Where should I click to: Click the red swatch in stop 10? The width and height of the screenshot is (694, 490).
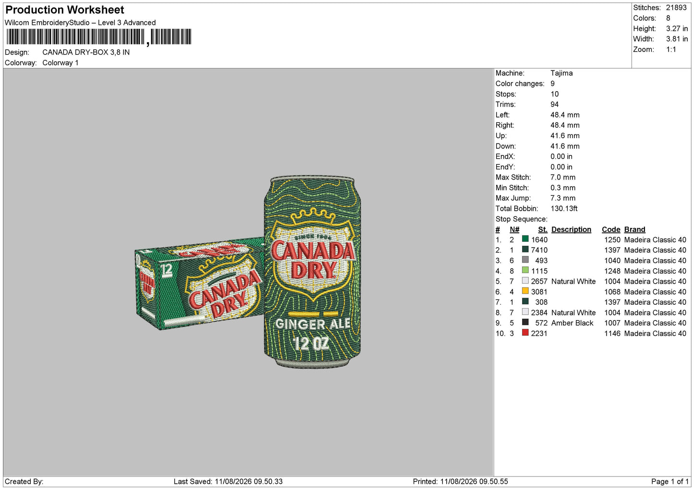click(x=525, y=333)
